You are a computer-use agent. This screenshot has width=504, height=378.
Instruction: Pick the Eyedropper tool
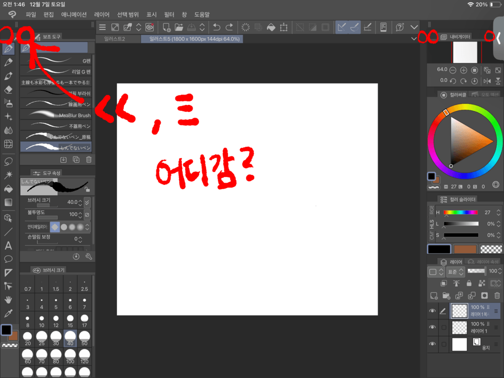8,313
